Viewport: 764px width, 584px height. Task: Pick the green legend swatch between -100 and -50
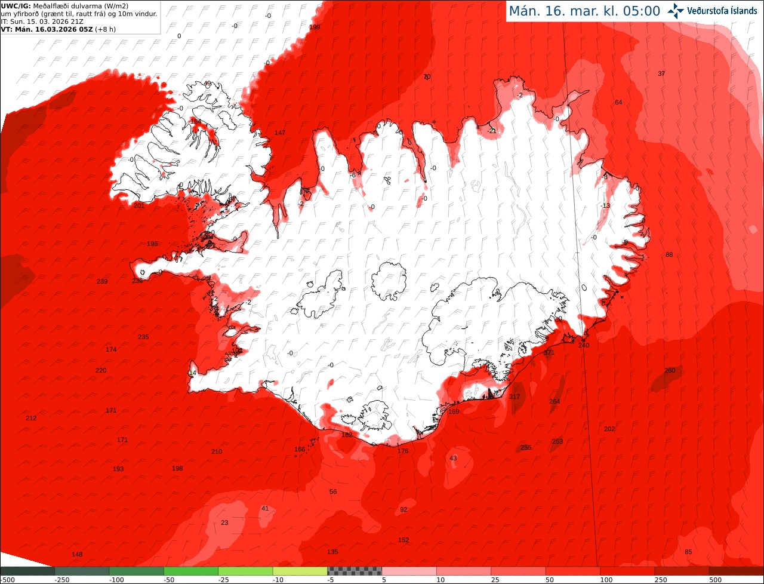point(136,571)
